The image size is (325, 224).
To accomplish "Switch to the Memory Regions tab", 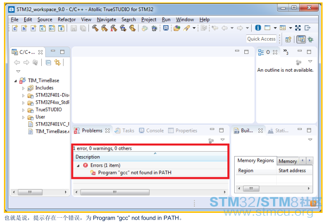I will (x=256, y=160).
